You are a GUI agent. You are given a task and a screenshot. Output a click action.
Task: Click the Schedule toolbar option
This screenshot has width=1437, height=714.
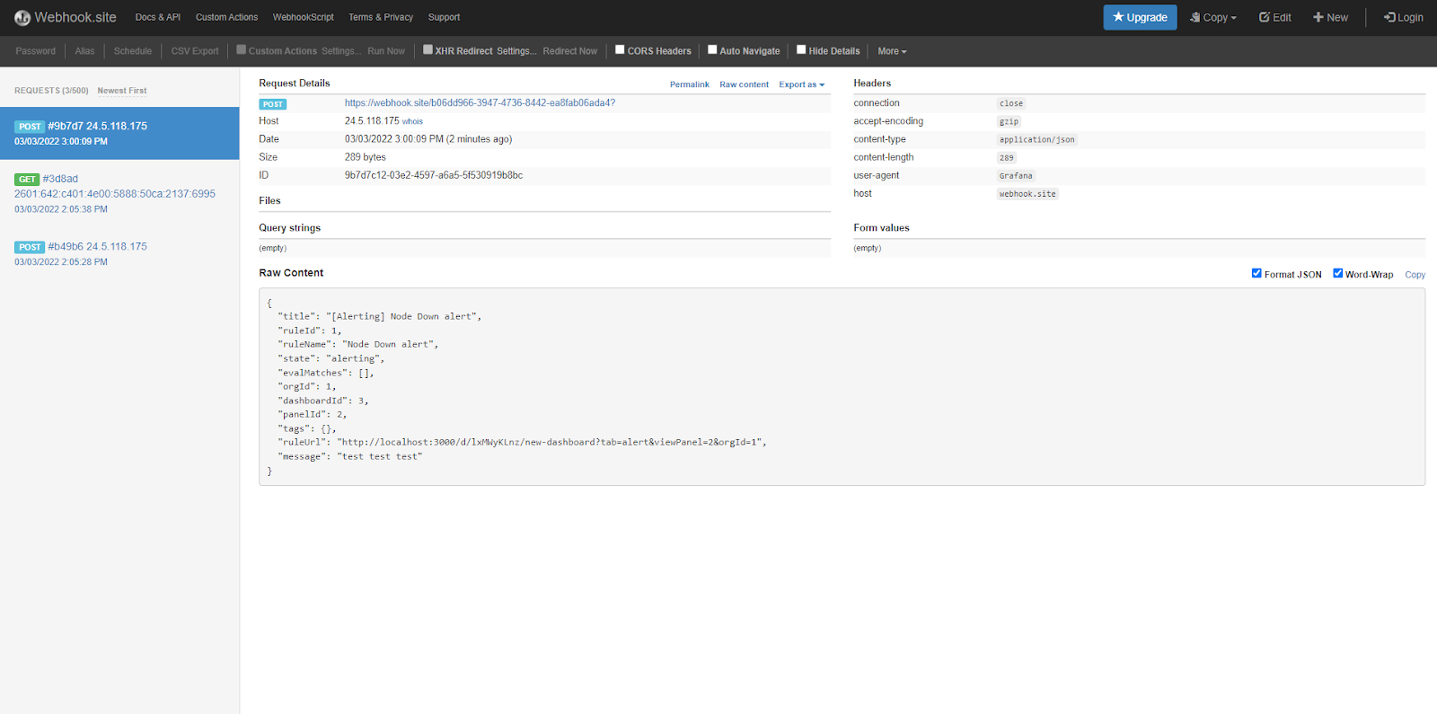pyautogui.click(x=133, y=51)
